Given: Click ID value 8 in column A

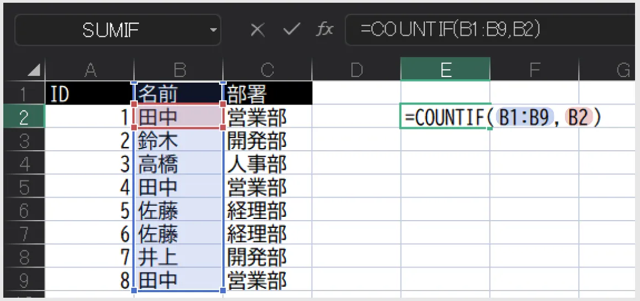Looking at the screenshot, I should [89, 280].
